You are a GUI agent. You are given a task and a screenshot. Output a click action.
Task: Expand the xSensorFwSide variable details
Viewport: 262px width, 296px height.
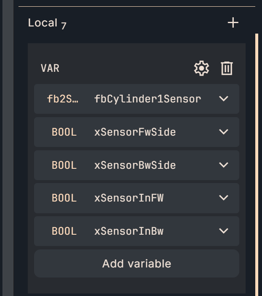point(224,132)
